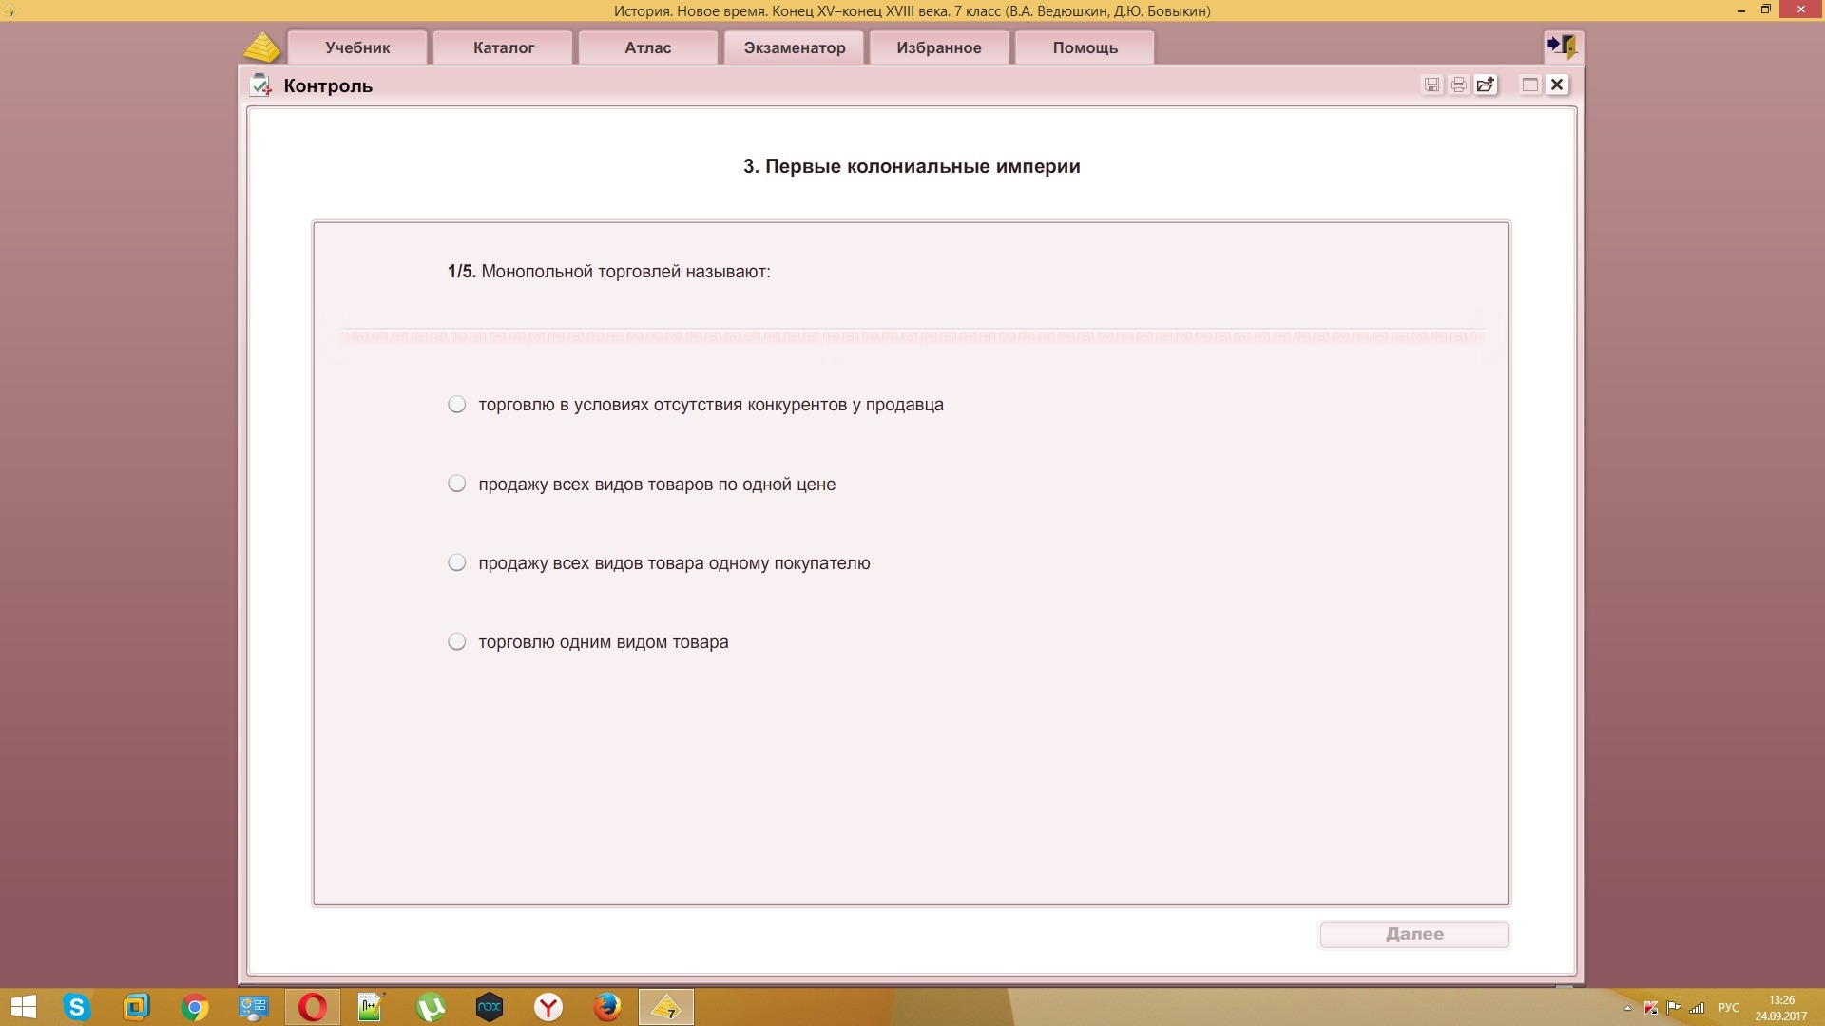Image resolution: width=1825 pixels, height=1026 pixels.
Task: Switch to the Учебник tab
Action: pyautogui.click(x=357, y=47)
